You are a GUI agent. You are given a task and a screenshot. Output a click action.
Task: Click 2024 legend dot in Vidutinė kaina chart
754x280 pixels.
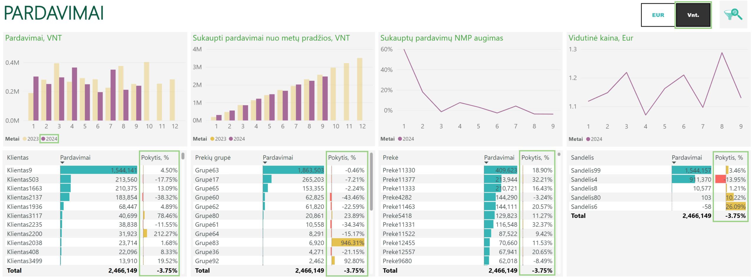(x=588, y=139)
